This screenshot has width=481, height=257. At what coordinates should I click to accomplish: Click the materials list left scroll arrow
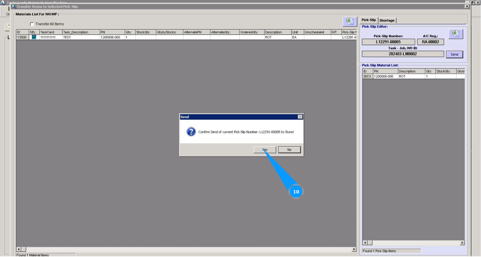(19, 249)
